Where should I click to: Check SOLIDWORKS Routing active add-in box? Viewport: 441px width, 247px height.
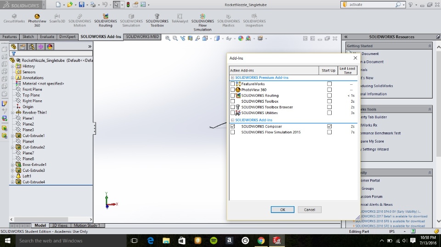(x=232, y=95)
